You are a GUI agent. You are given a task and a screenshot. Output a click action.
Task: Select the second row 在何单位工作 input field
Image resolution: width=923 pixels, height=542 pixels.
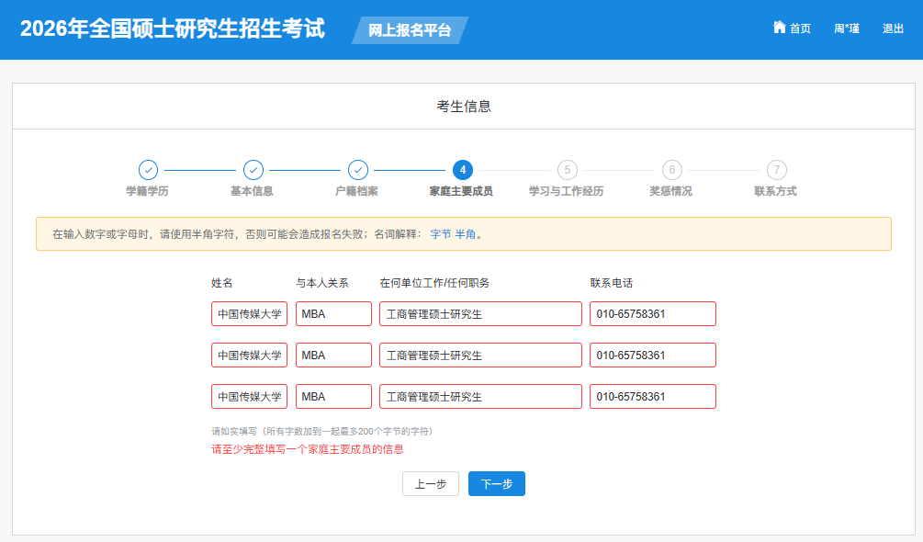click(x=480, y=355)
